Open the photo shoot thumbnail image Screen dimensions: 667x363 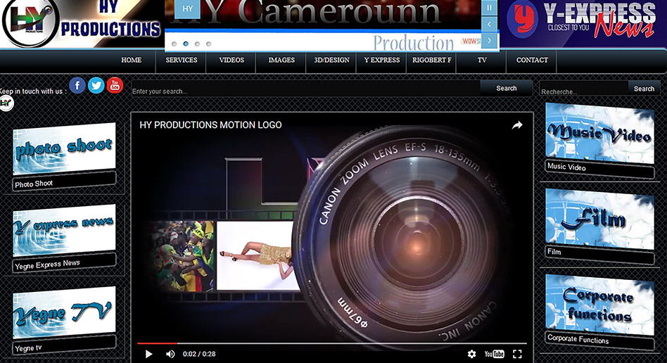tap(64, 148)
